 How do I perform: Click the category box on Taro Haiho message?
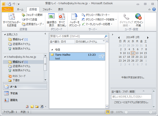[x=100, y=56]
